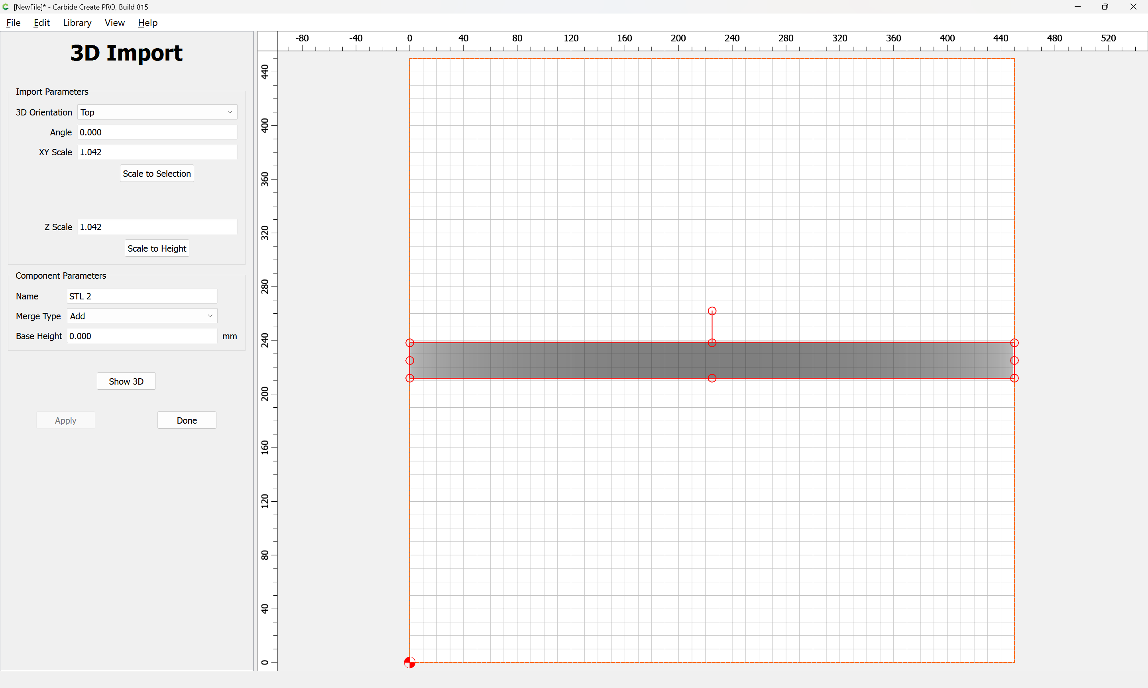Click the 200 mark on the horizontal ruler

pyautogui.click(x=678, y=38)
